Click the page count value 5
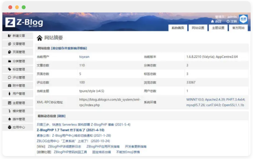 point(80,74)
